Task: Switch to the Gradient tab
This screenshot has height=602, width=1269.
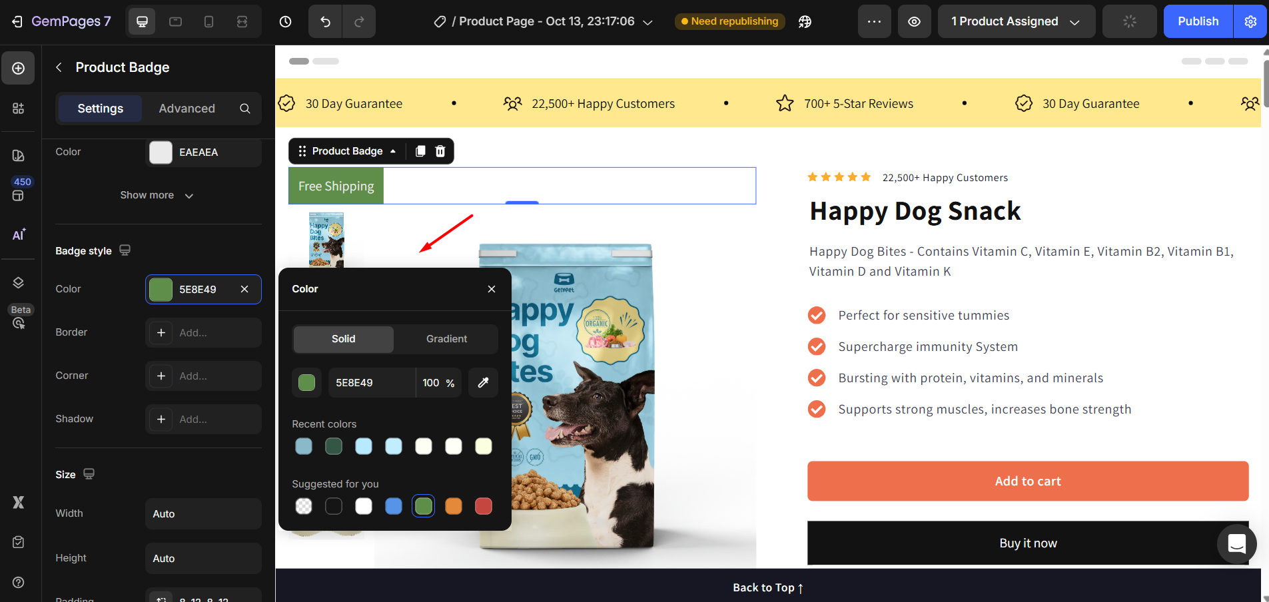Action: pos(446,339)
